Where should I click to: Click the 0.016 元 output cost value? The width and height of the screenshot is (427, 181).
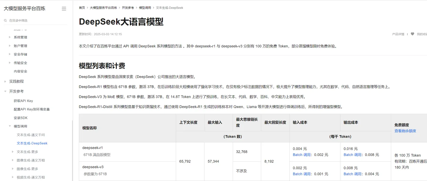351,149
